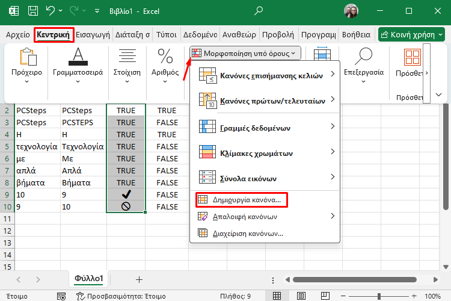Expand Γραμμές δεδομένων submenu

point(265,127)
